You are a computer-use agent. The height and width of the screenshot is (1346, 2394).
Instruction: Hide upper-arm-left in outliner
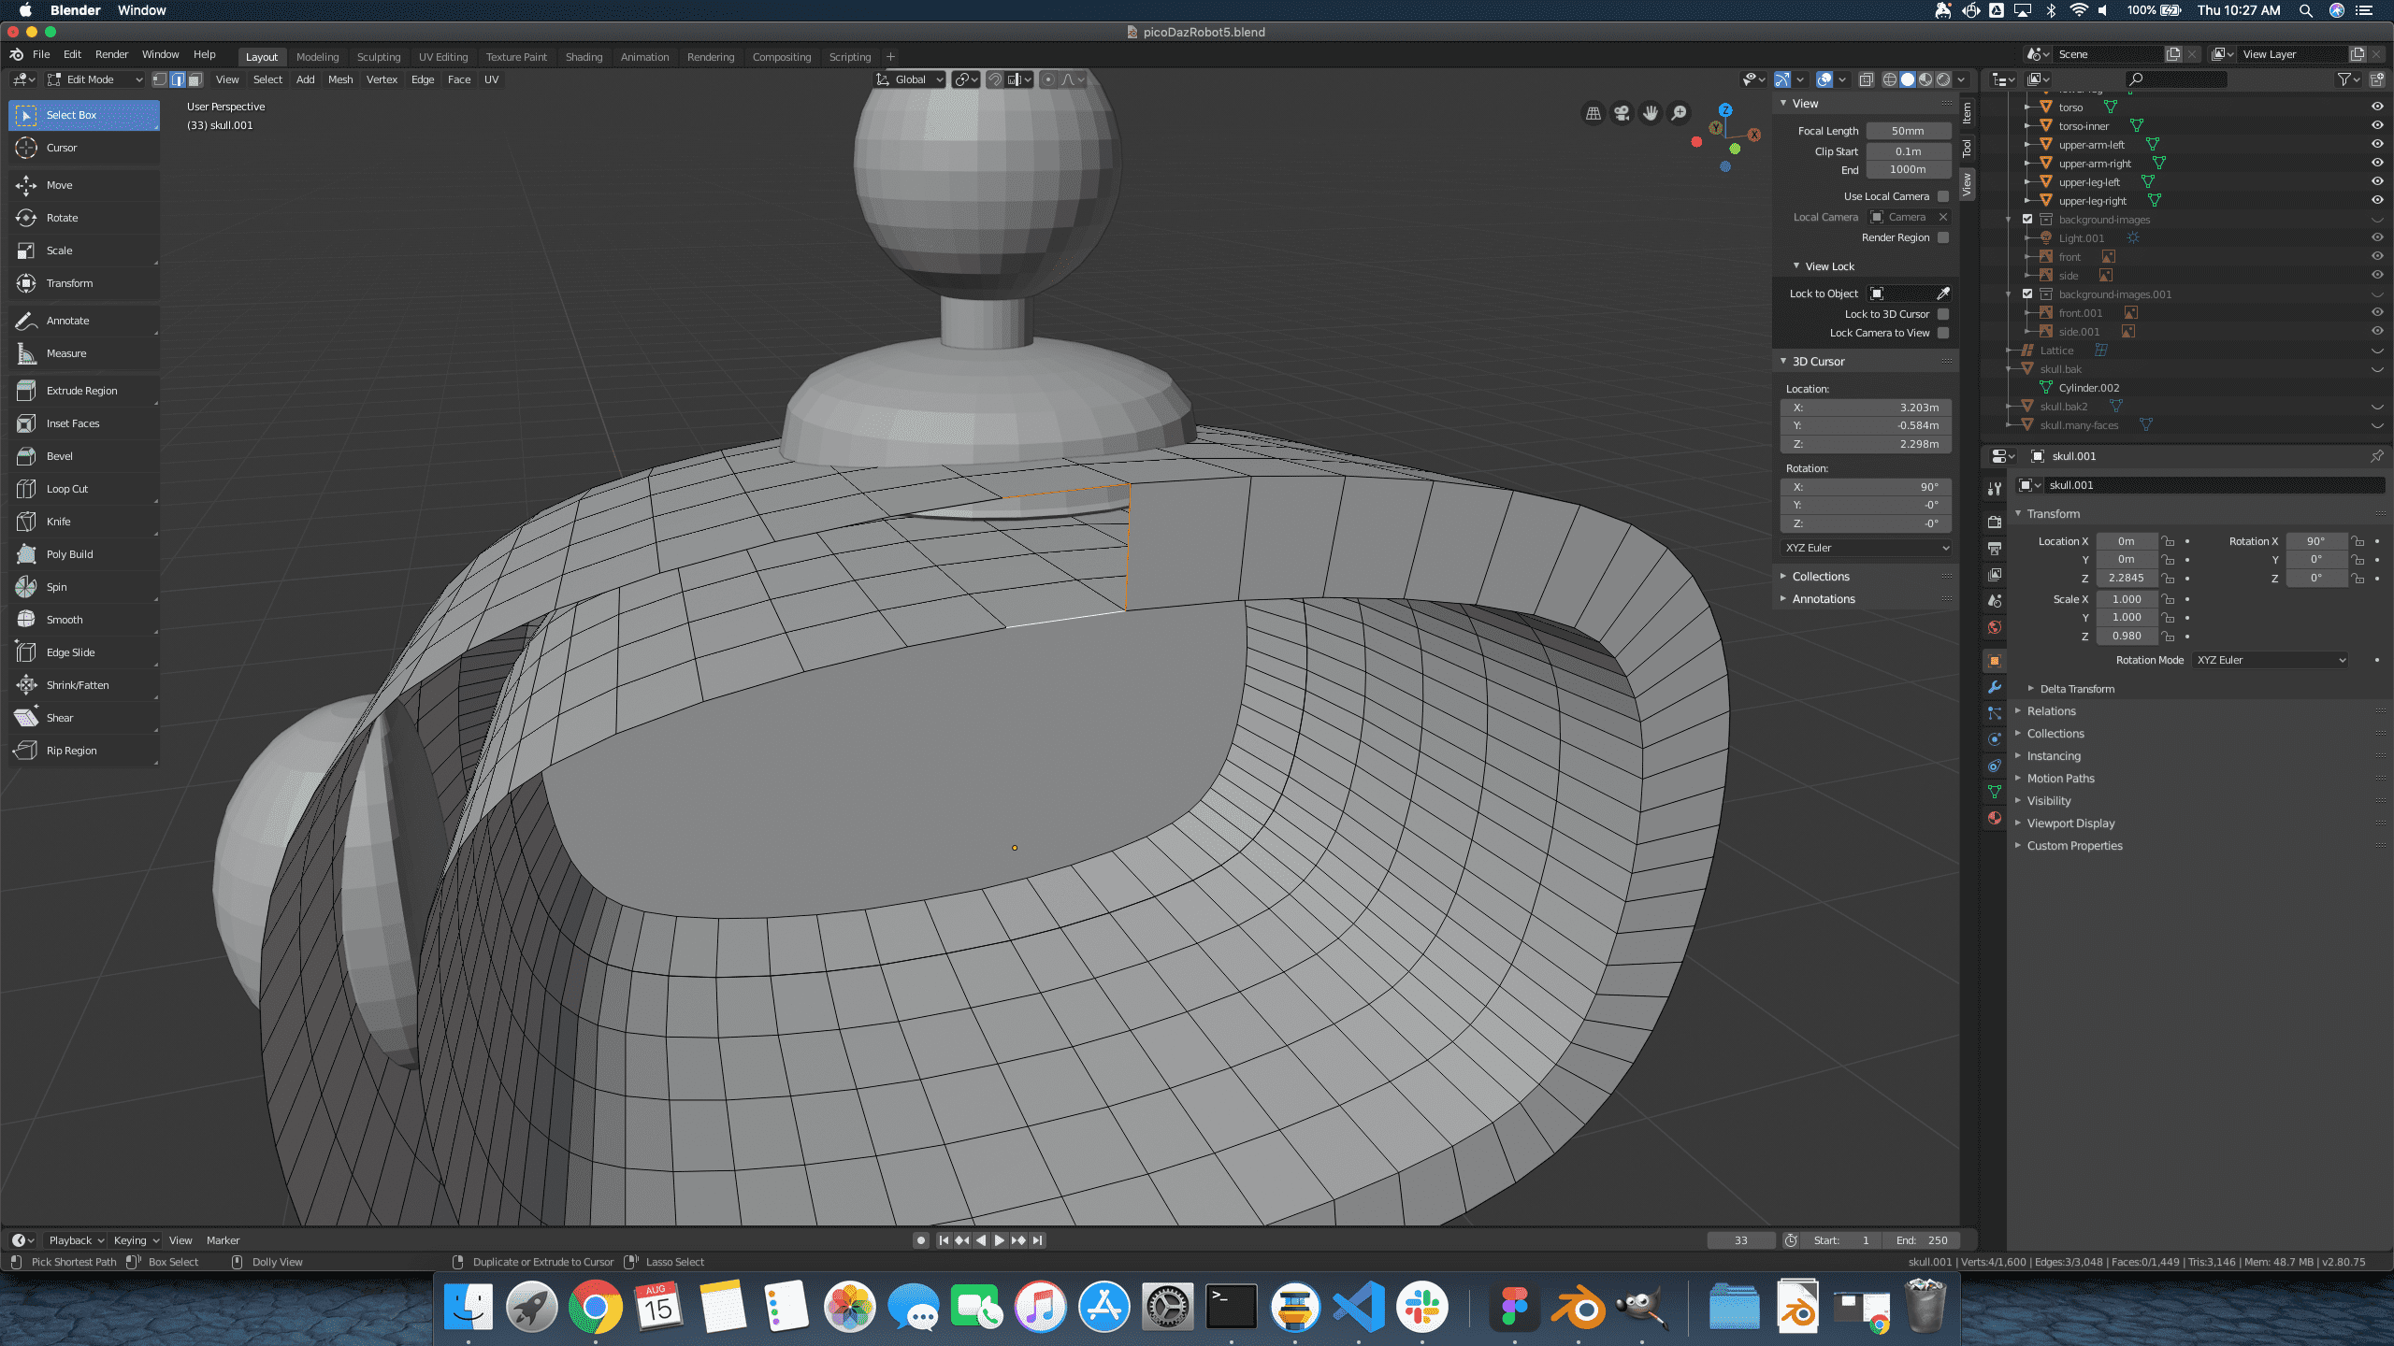(x=2377, y=144)
